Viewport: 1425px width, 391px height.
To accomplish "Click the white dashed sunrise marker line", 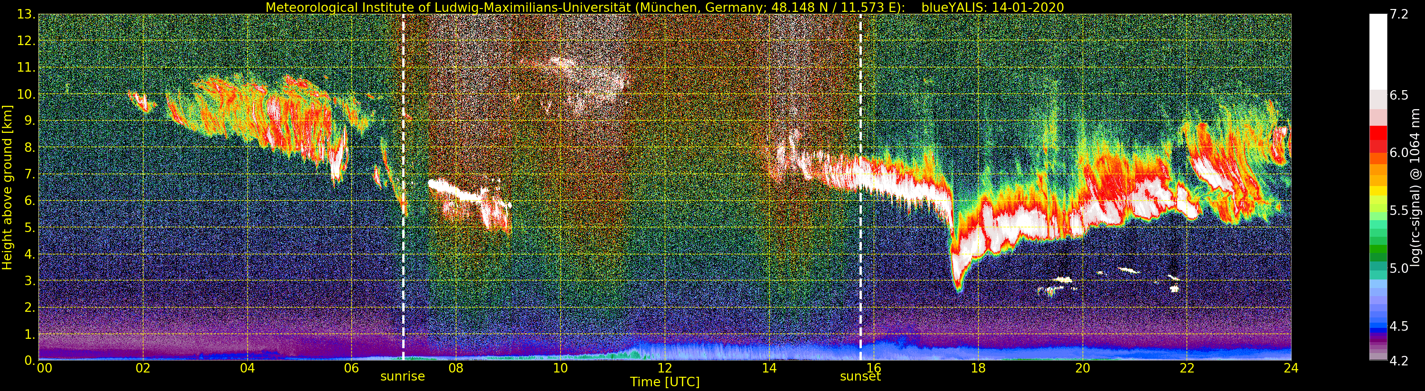I will click(x=403, y=187).
